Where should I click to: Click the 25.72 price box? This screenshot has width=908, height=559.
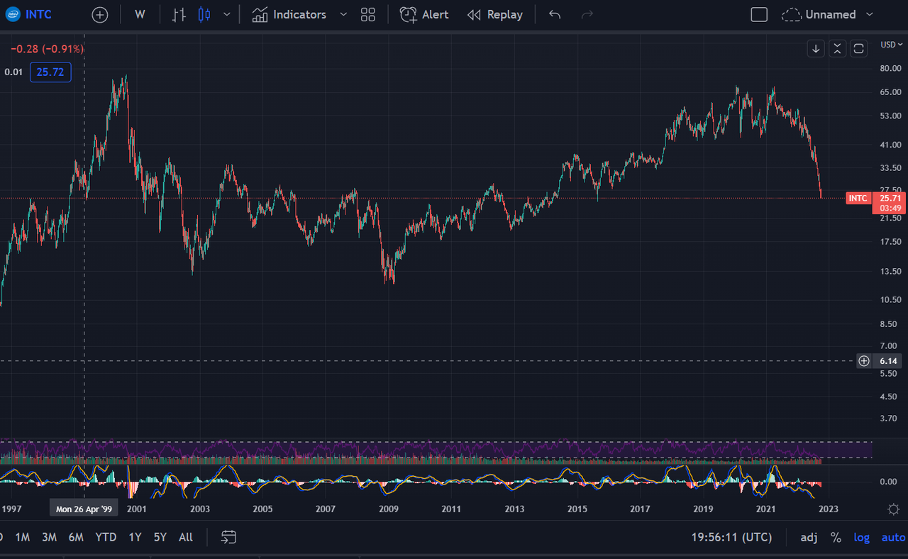point(50,72)
